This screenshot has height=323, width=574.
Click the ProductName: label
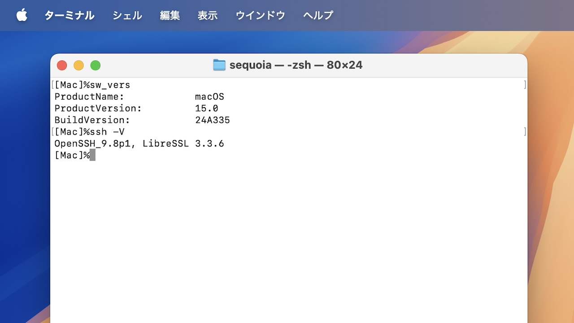(x=89, y=96)
